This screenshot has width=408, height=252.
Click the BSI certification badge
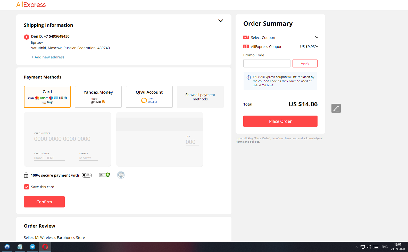click(x=87, y=175)
